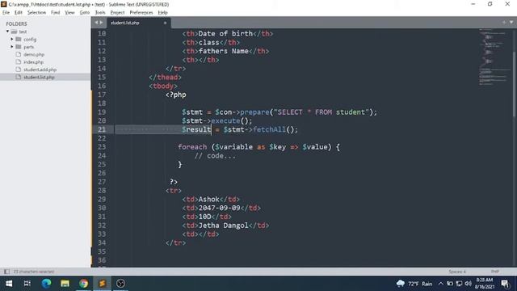
Task: Open student.add.php in sidebar
Action: 40,70
